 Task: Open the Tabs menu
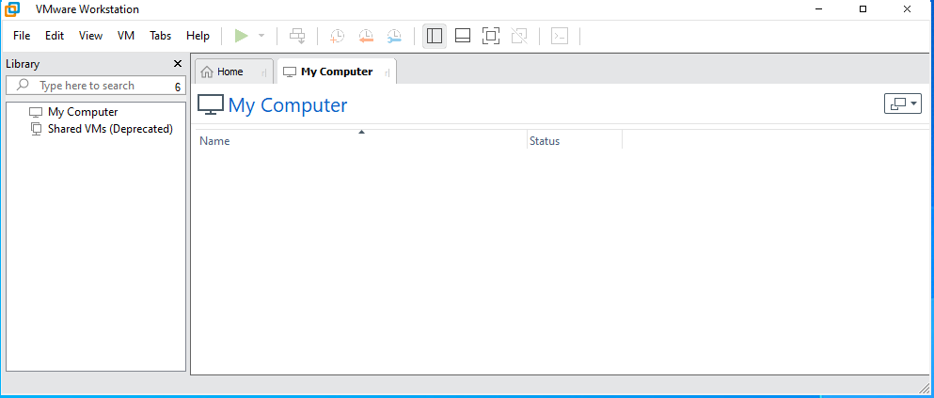[x=160, y=36]
